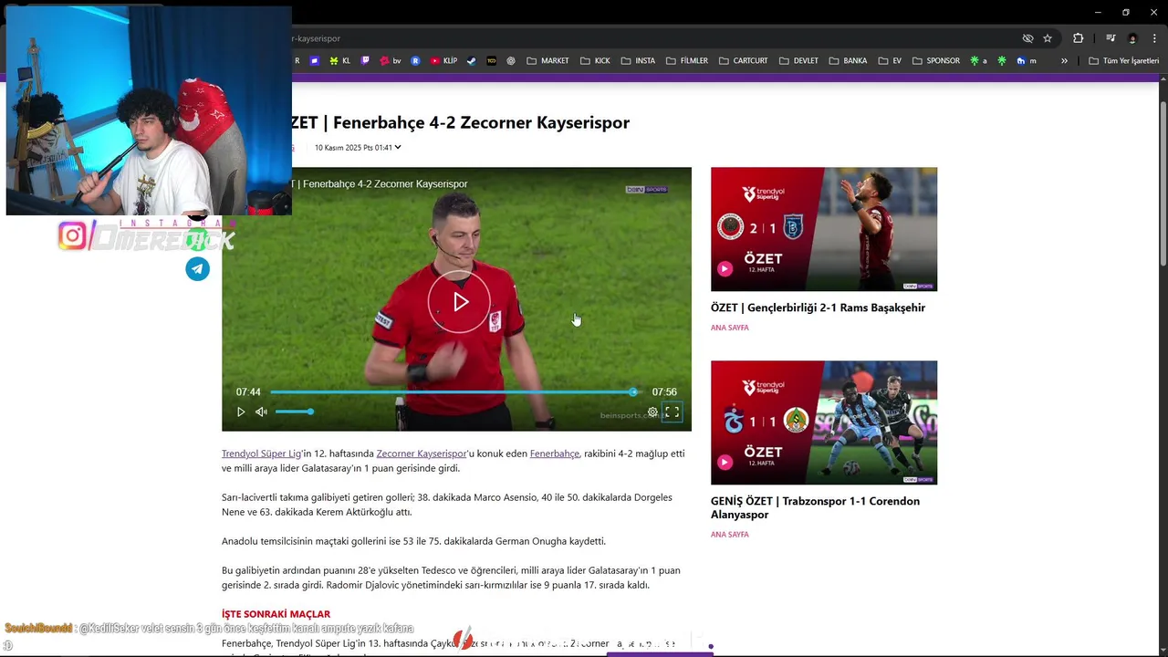
Task: Mute the video with speaker icon
Action: pos(261,412)
